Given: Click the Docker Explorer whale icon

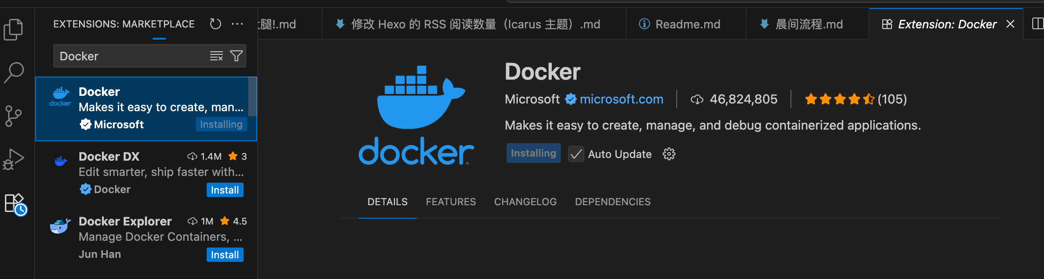Looking at the screenshot, I should pyautogui.click(x=60, y=226).
